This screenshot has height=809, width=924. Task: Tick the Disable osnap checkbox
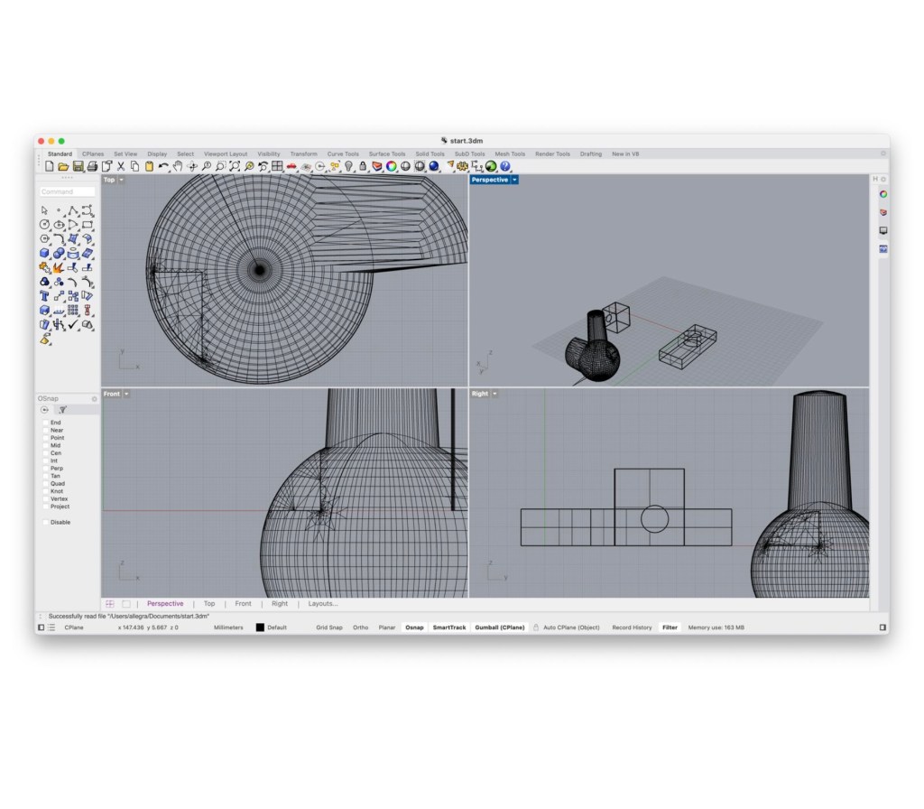point(46,522)
